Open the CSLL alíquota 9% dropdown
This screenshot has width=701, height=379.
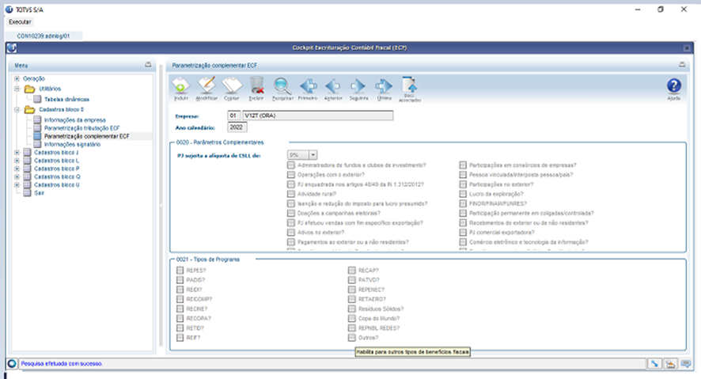click(313, 154)
